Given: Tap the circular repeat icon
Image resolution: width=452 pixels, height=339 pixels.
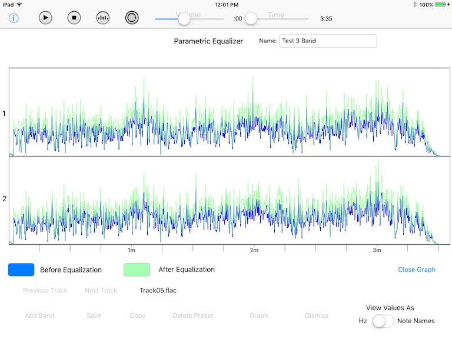Looking at the screenshot, I should pos(132,18).
